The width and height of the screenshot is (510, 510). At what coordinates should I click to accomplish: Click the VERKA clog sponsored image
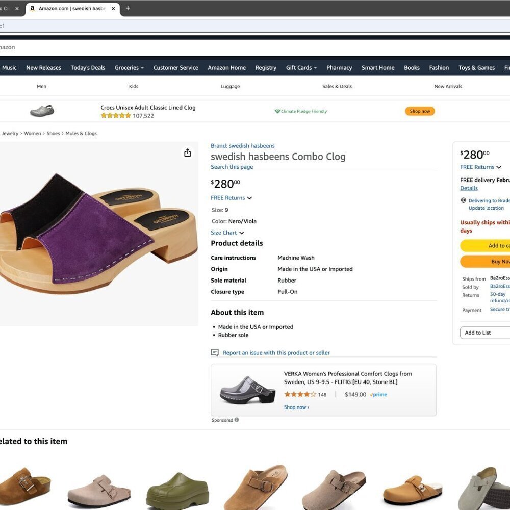pyautogui.click(x=247, y=390)
